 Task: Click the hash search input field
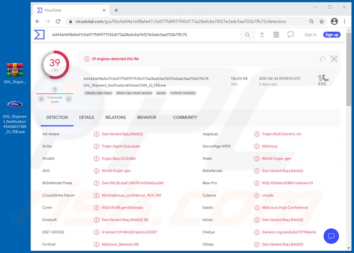click(x=144, y=35)
